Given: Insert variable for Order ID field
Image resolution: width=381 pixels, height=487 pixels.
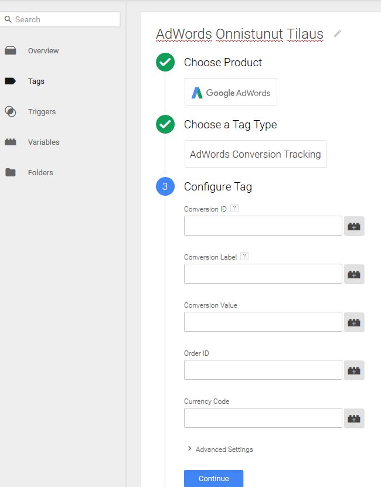Looking at the screenshot, I should (x=354, y=370).
